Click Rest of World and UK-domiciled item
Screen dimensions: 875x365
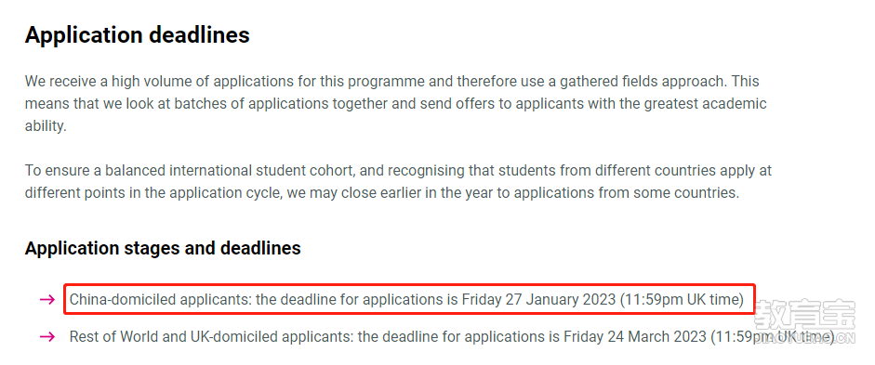point(453,336)
